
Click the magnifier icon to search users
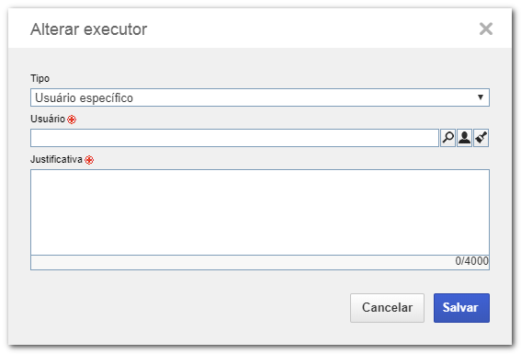447,138
